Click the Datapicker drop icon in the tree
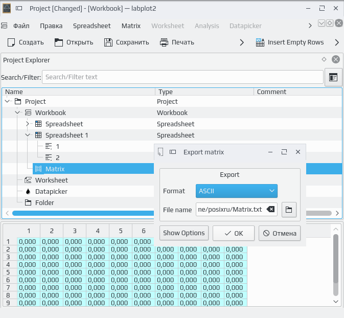Viewport: 344px width, 318px height. 28,191
